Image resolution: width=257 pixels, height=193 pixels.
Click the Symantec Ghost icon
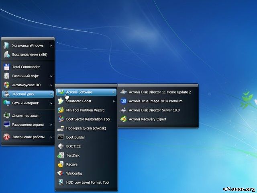pyautogui.click(x=61, y=101)
